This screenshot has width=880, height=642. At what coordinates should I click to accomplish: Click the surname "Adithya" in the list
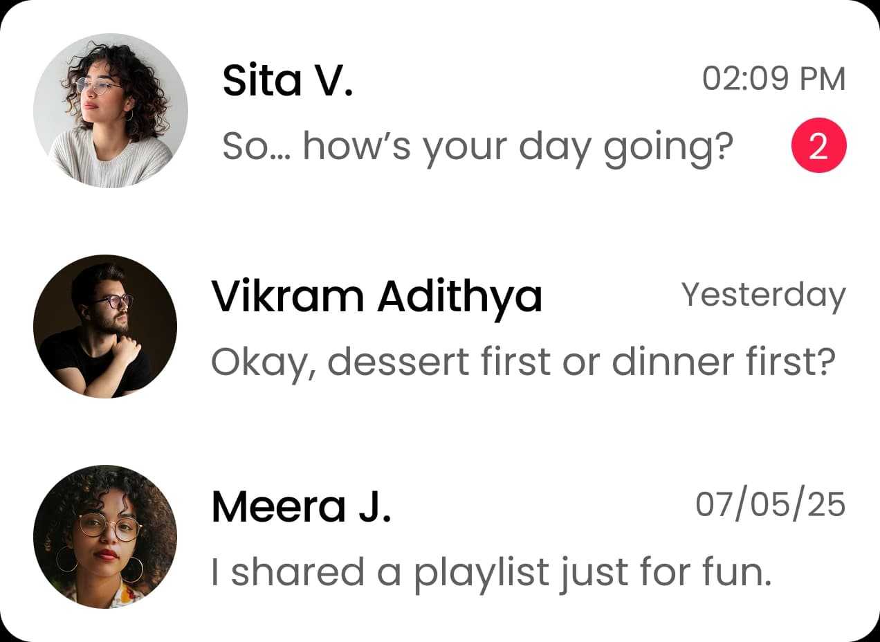pyautogui.click(x=459, y=296)
